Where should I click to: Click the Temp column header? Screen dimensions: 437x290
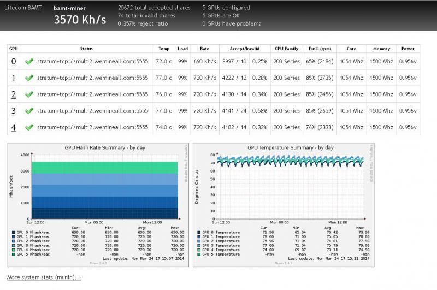[164, 49]
